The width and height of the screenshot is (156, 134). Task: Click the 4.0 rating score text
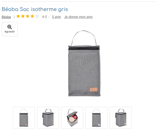[x=45, y=17]
